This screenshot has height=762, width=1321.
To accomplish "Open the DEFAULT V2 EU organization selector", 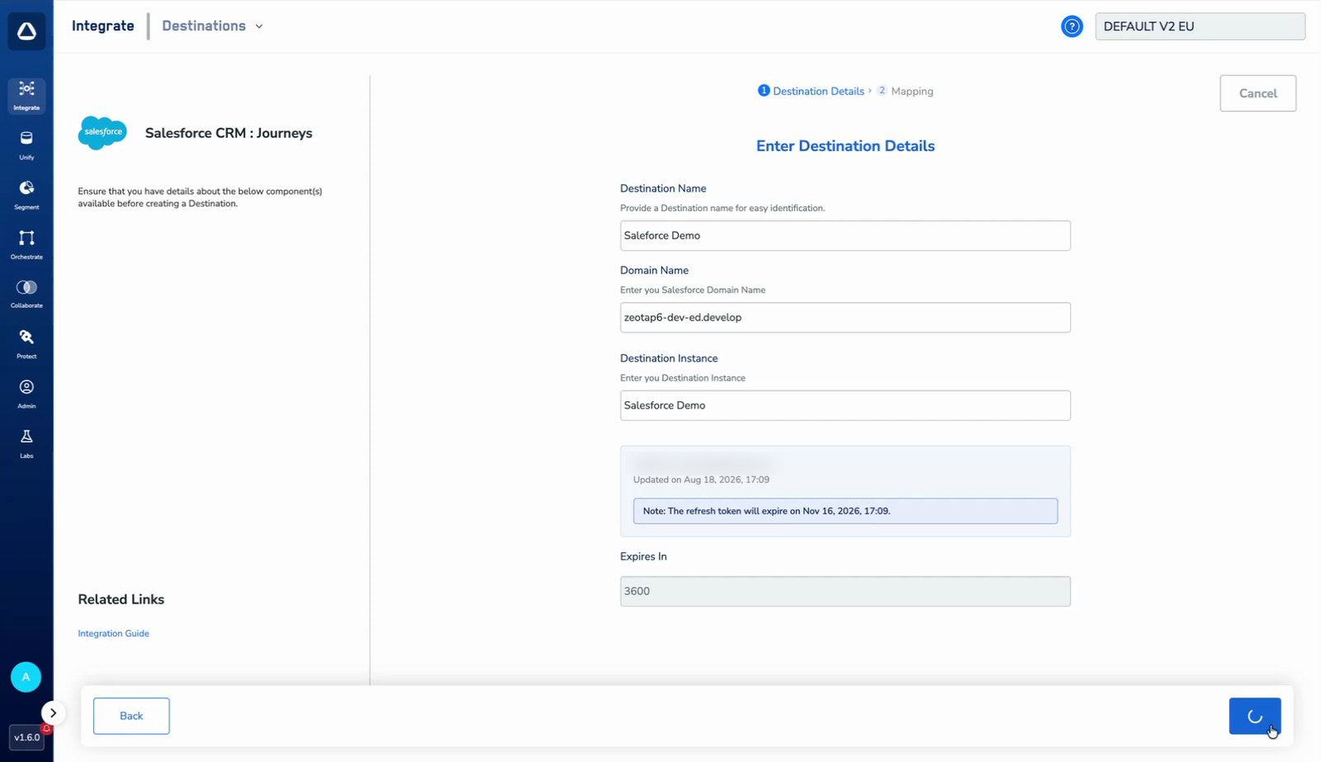I will (1200, 26).
